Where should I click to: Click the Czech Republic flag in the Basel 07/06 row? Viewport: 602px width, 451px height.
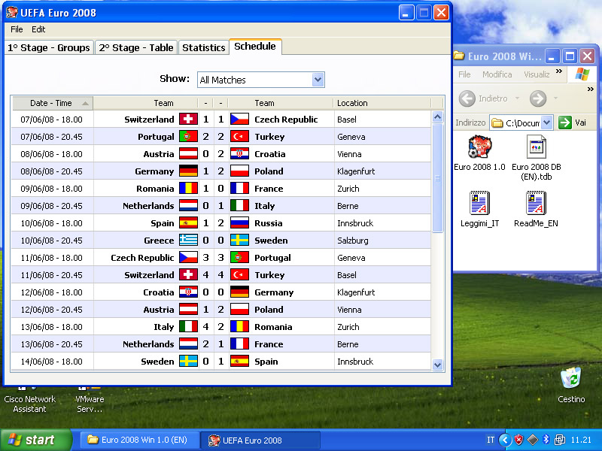pos(239,120)
